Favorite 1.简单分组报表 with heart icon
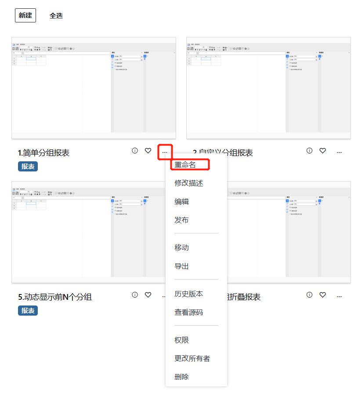Viewport: 358px width, 400px height. pyautogui.click(x=148, y=150)
